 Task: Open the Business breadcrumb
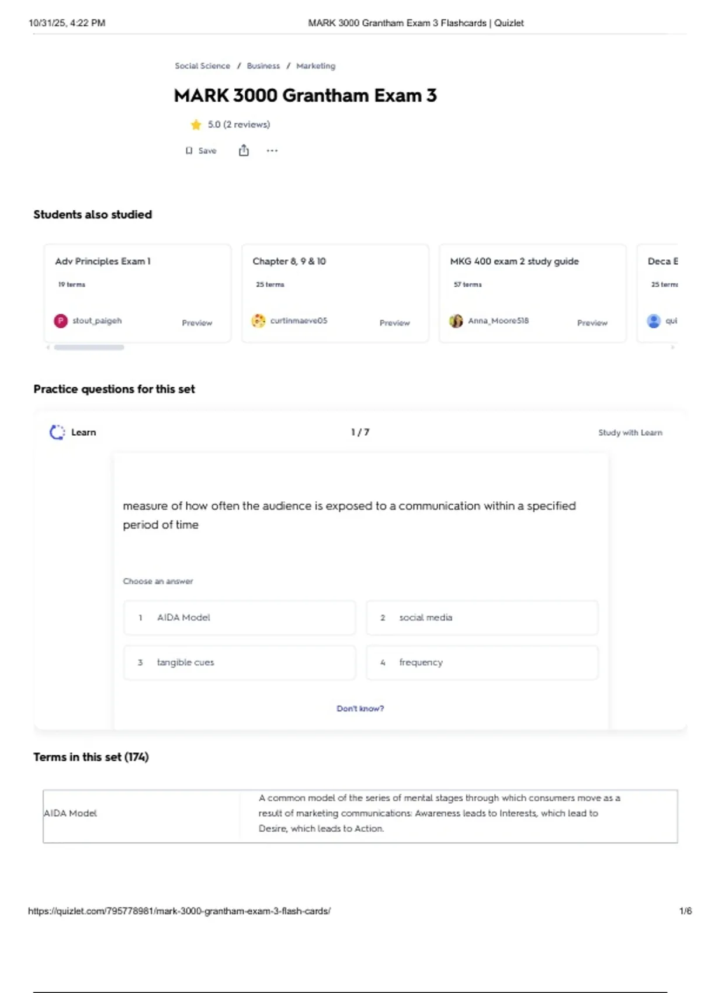pyautogui.click(x=263, y=66)
